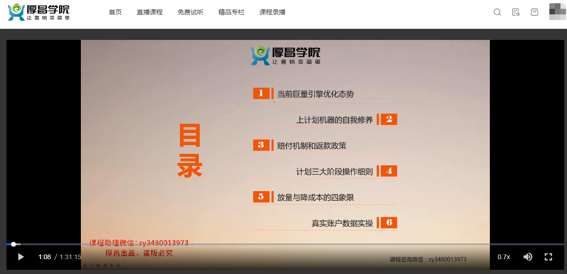Change the 0.7x playback speed
The height and width of the screenshot is (274, 567).
click(x=504, y=257)
